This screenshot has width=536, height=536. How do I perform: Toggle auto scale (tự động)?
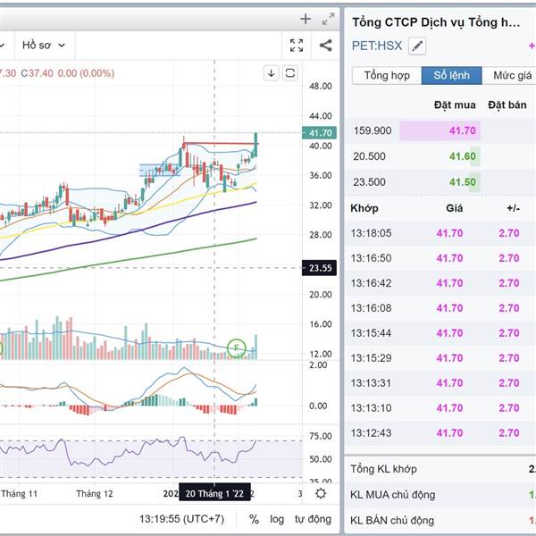pyautogui.click(x=312, y=519)
